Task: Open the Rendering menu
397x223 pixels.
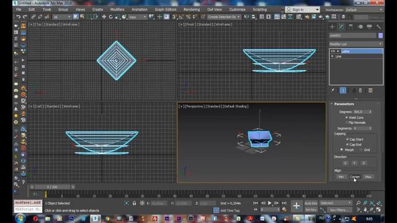Action: [x=192, y=9]
